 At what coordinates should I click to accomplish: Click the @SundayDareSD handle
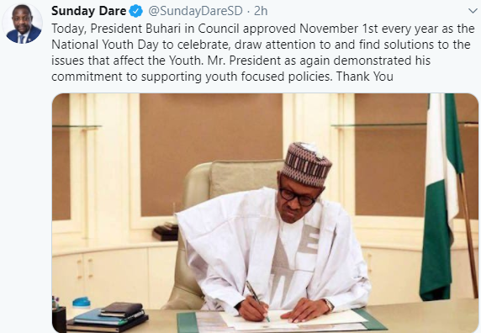coord(195,11)
